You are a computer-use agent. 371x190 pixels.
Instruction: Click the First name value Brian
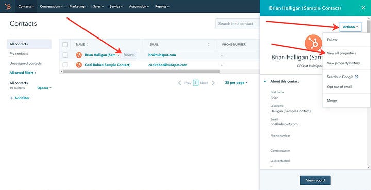click(x=274, y=98)
